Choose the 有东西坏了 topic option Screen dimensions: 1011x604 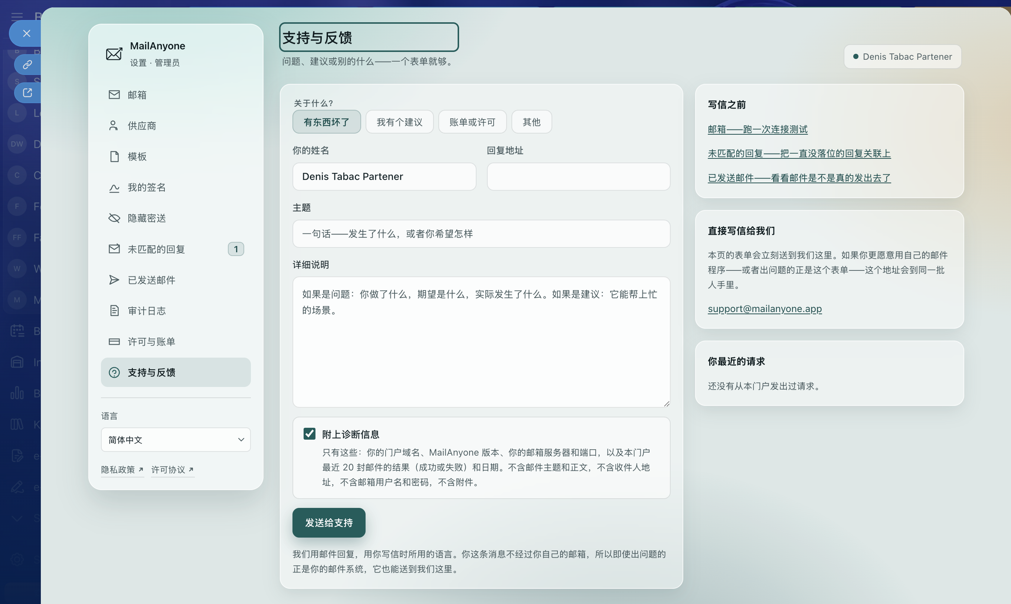point(327,122)
